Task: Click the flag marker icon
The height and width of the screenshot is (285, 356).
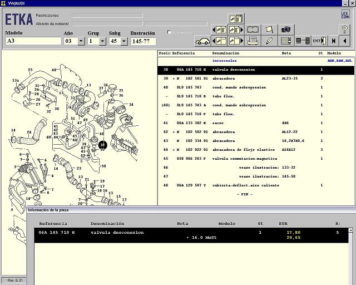Action: point(269,30)
